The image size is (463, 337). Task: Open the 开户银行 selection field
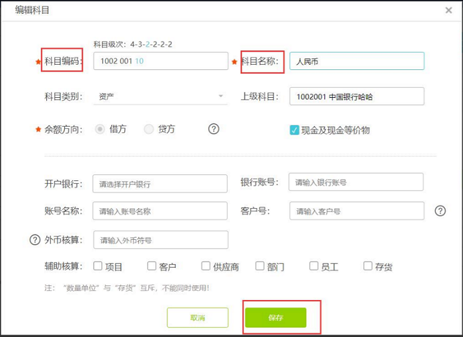pyautogui.click(x=160, y=184)
